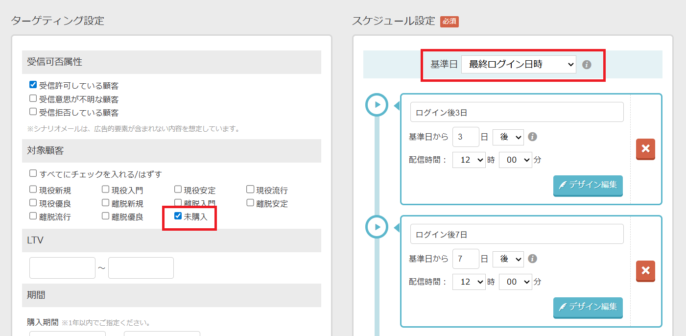686x336 pixels.
Task: Open the 後 dropdown in the second step
Action: point(508,259)
